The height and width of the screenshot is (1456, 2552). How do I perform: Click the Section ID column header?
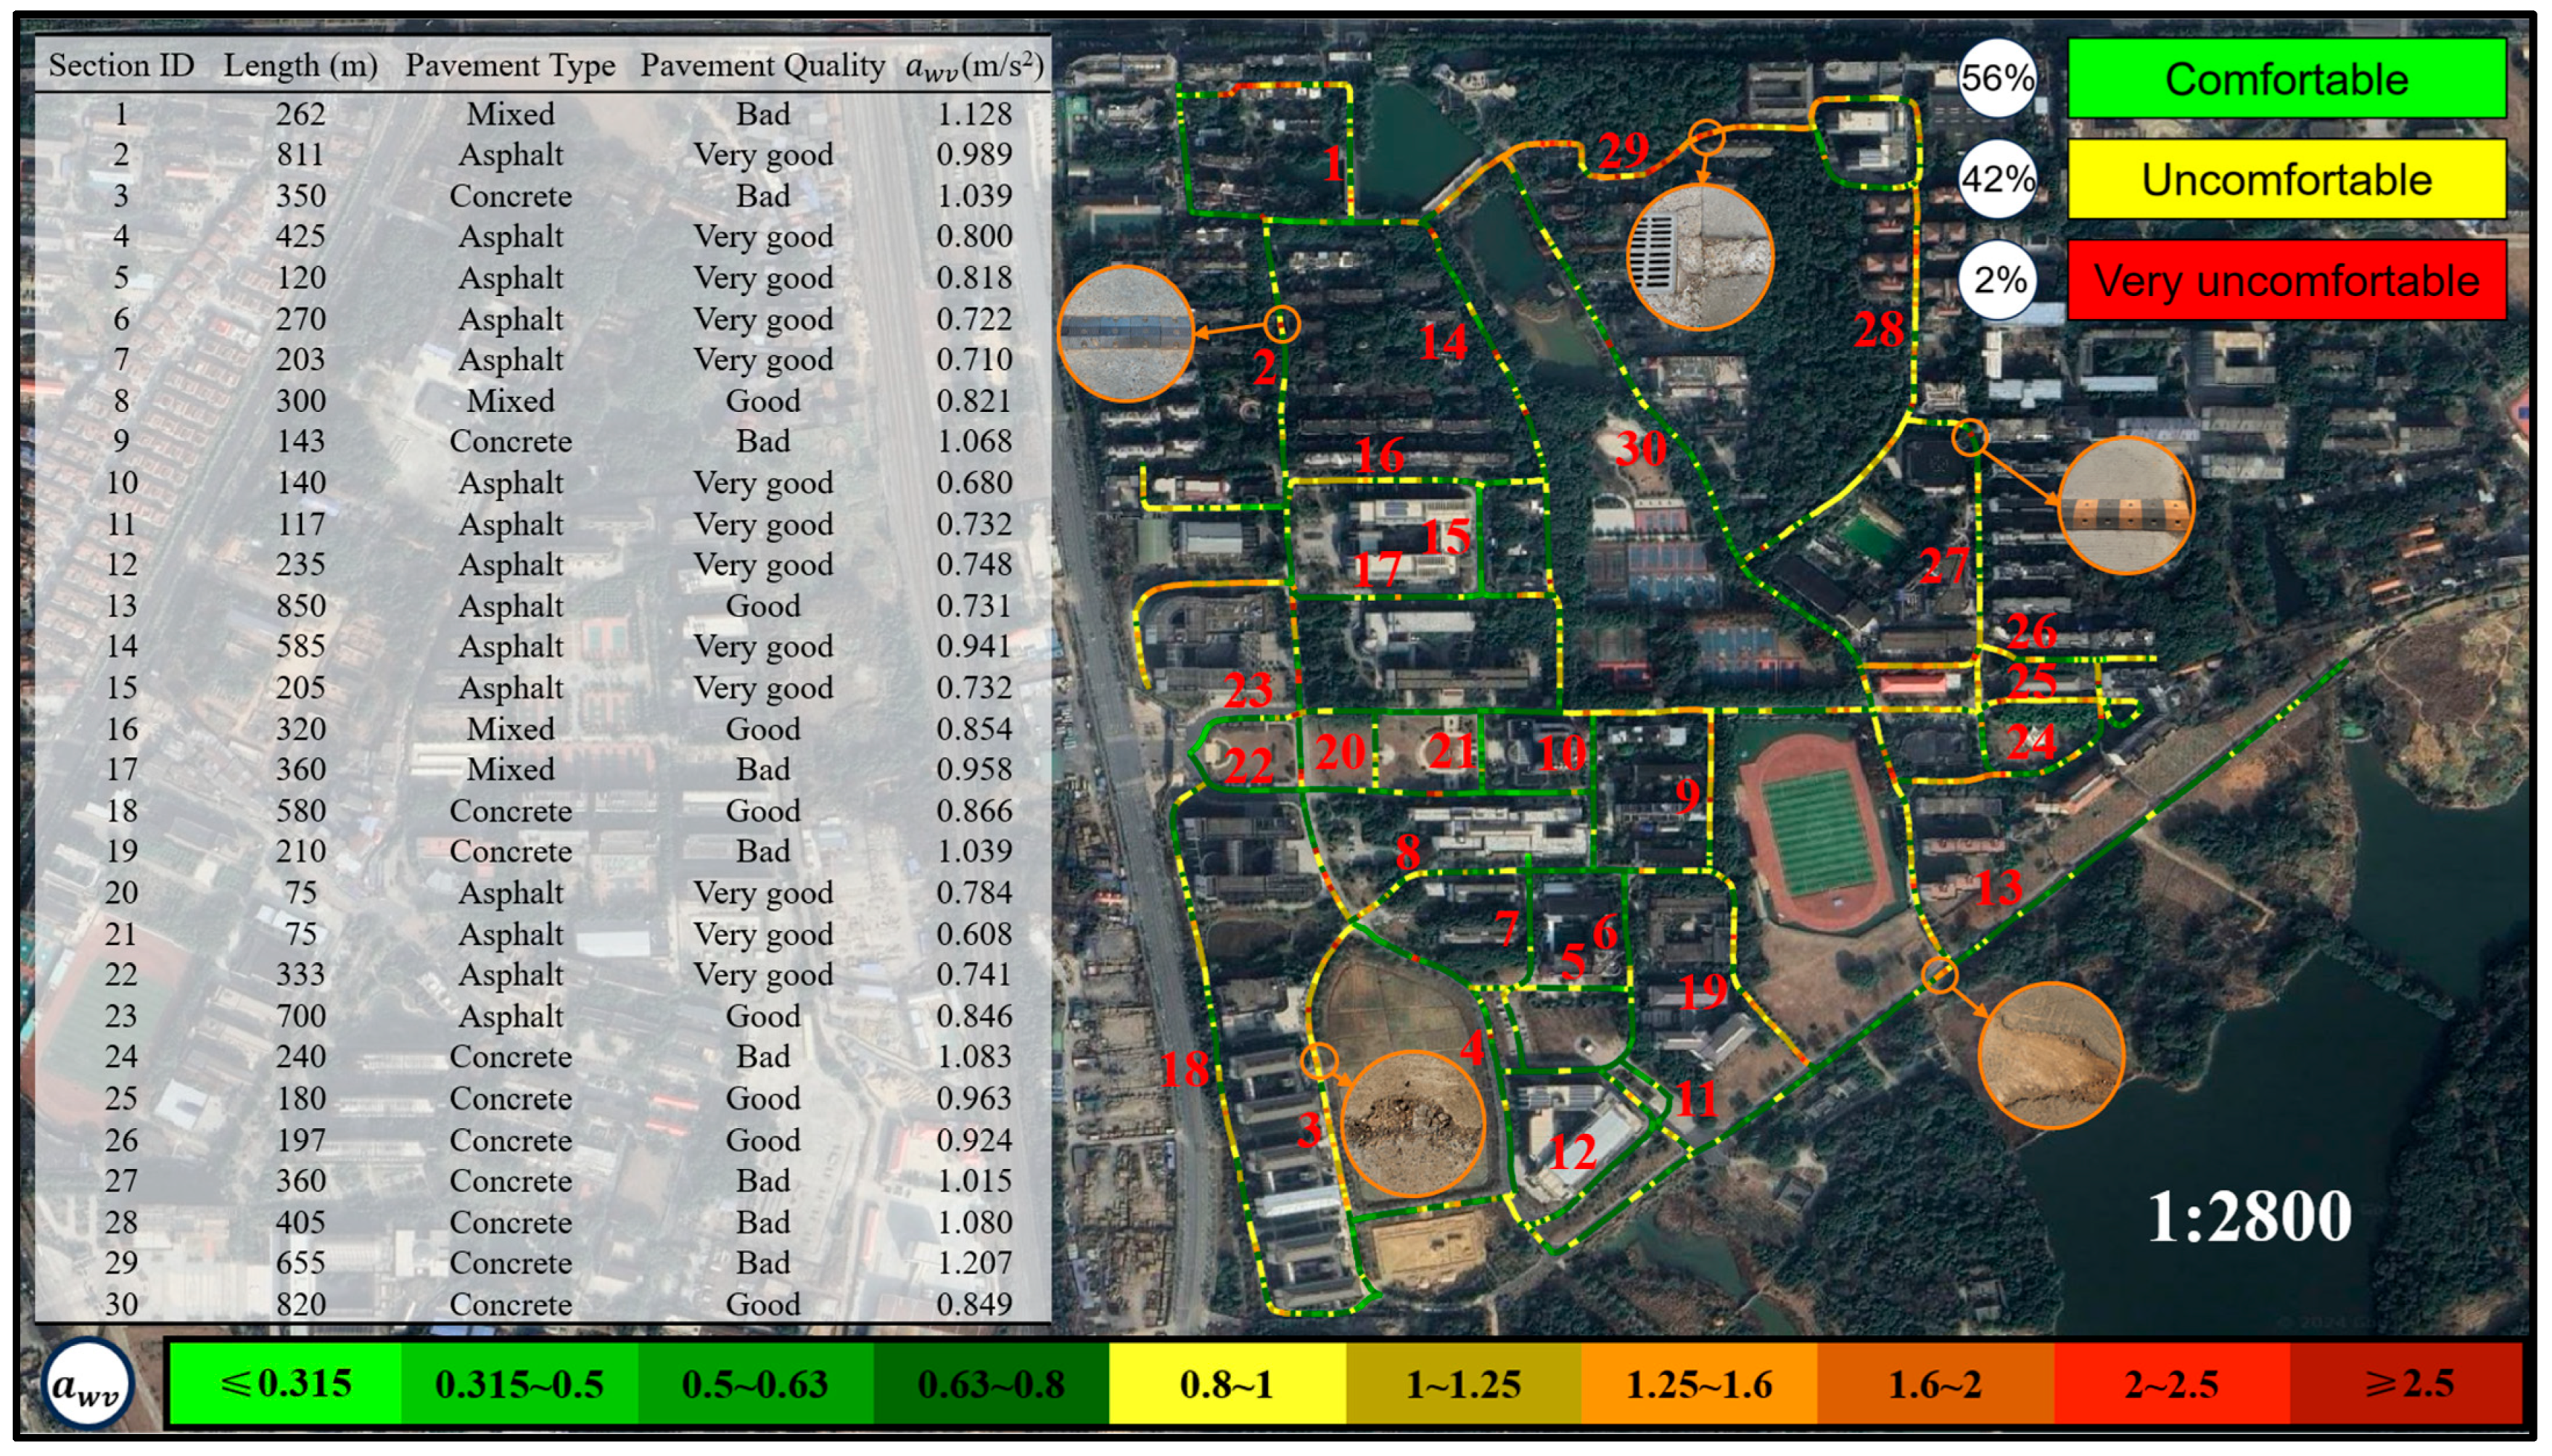pos(121,66)
